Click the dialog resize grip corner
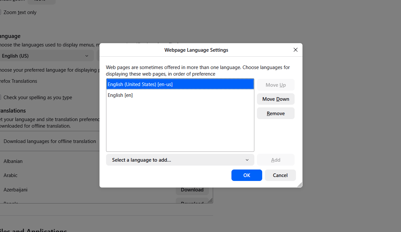This screenshot has width=401, height=232. (300, 185)
